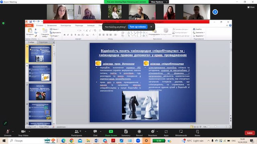The width and height of the screenshot is (257, 144).
Task: Click Undo in quick access toolbar
Action: 34,22
